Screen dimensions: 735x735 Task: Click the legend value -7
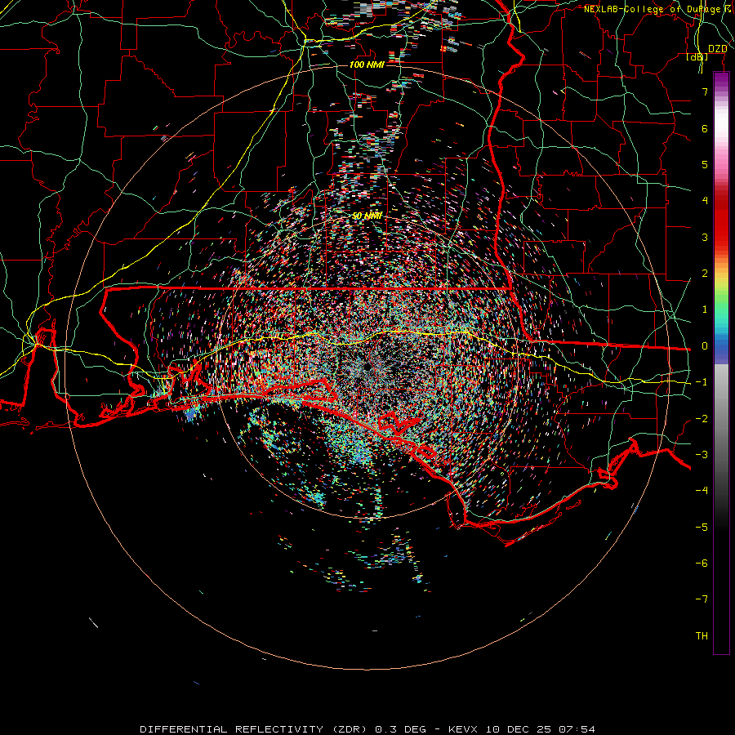[702, 599]
